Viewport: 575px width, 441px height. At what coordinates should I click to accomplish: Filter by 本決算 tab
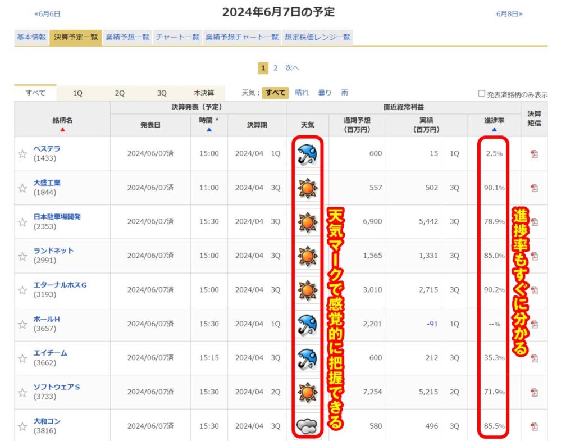click(x=203, y=93)
